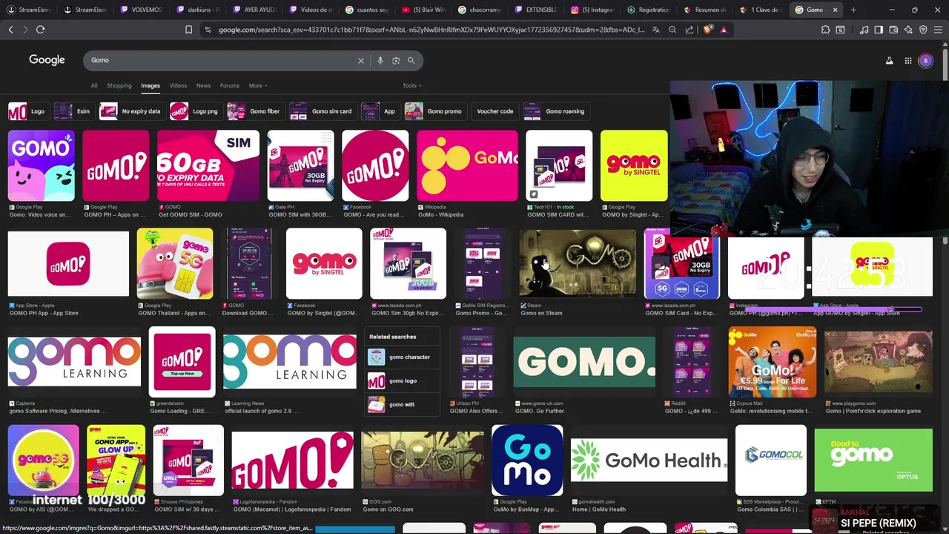Screen dimensions: 949x534
Task: Open GoMo by BusMap app image
Action: (x=527, y=460)
